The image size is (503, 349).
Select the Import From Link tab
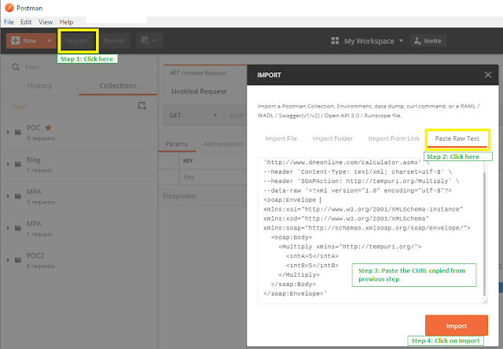pos(394,138)
